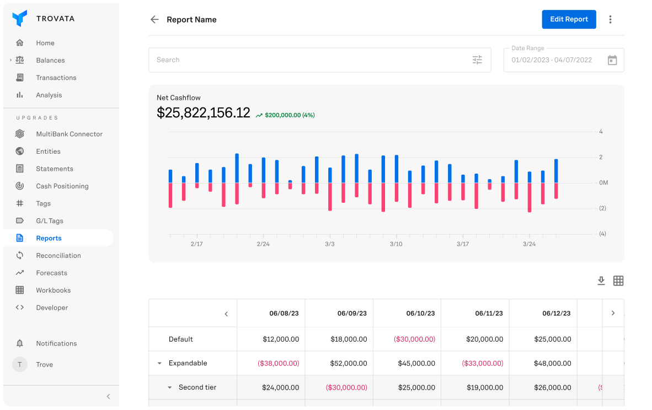Viewport: 652px width, 410px height.
Task: Click the Trovata logo icon
Action: tap(19, 18)
